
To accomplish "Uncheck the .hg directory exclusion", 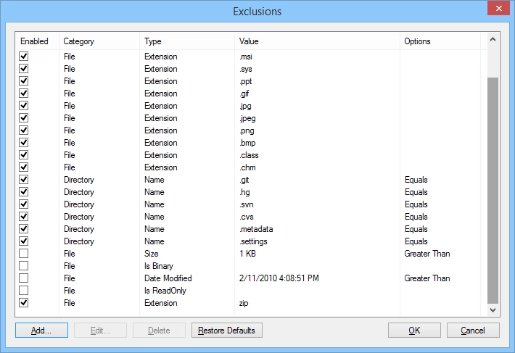I will click(x=24, y=192).
